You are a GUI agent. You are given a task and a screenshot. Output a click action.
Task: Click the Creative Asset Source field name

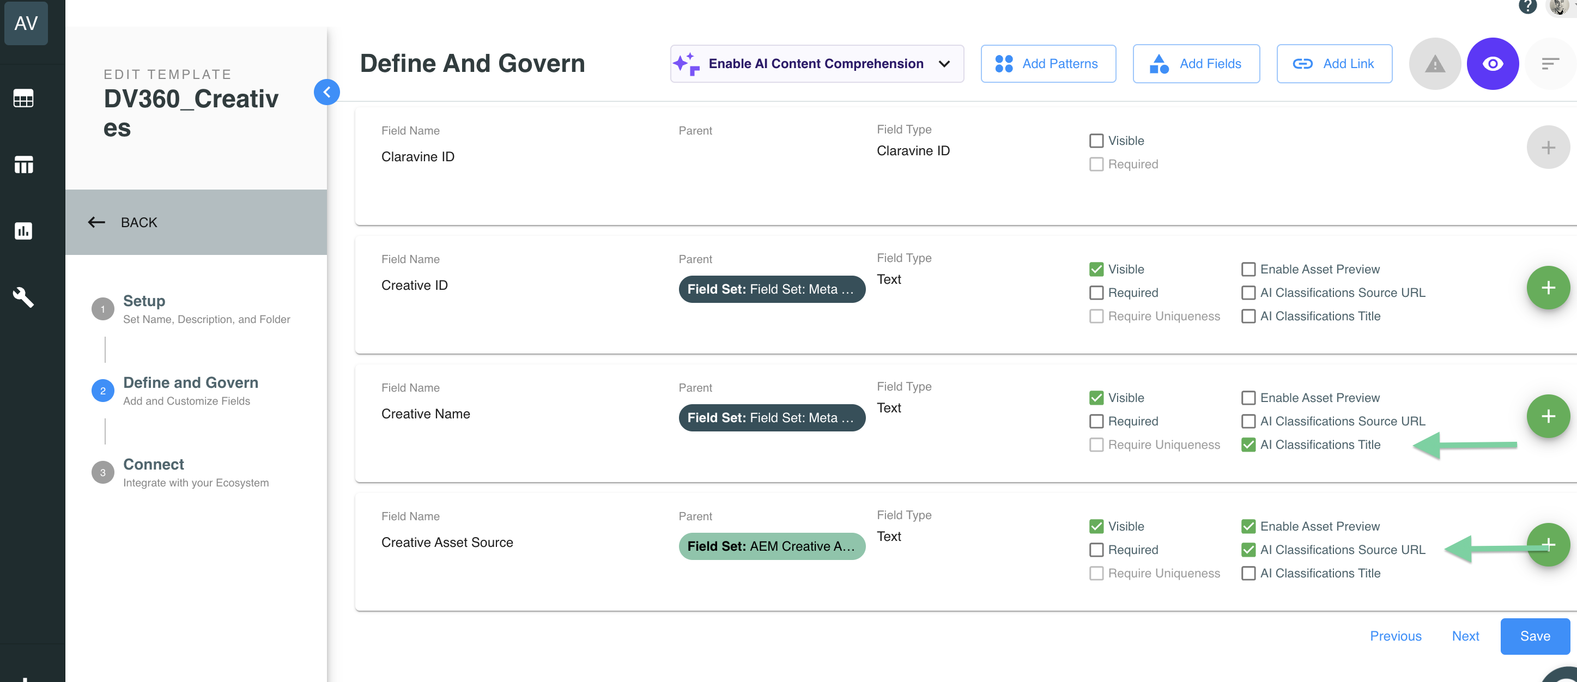tap(447, 543)
